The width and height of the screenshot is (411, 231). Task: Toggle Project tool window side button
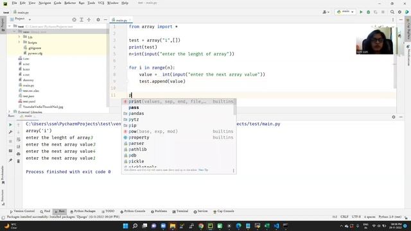pyautogui.click(x=3, y=25)
